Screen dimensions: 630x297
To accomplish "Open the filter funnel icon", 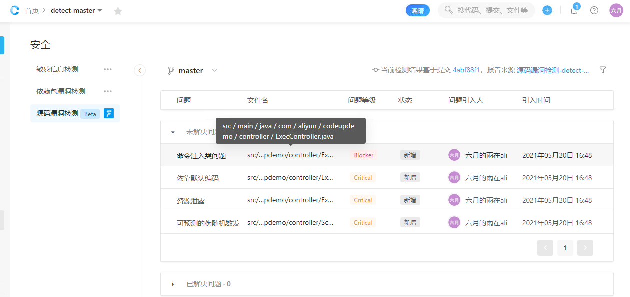I will (x=603, y=70).
